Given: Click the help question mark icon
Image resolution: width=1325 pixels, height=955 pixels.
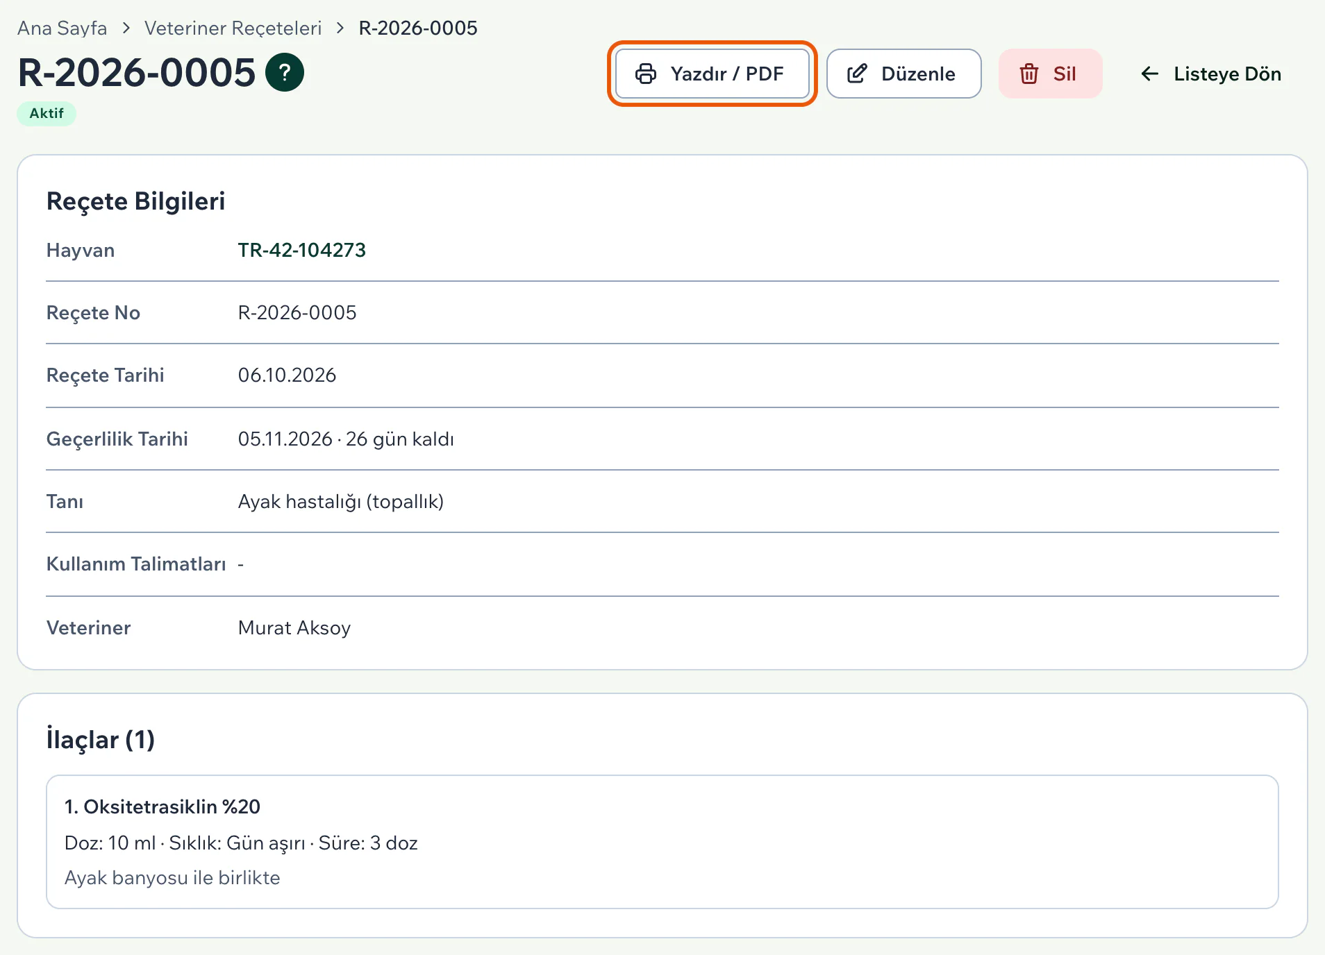Looking at the screenshot, I should (285, 72).
